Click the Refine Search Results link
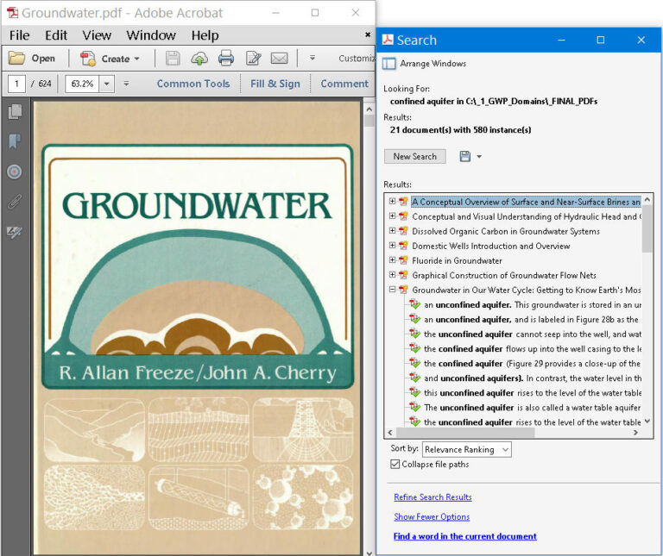 pyautogui.click(x=433, y=497)
